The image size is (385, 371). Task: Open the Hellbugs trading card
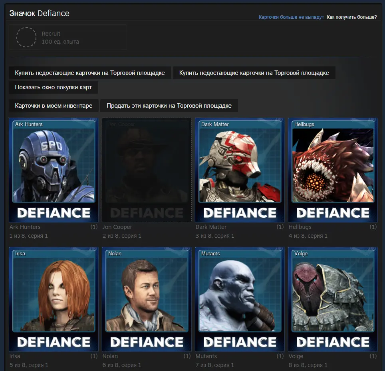pos(333,170)
